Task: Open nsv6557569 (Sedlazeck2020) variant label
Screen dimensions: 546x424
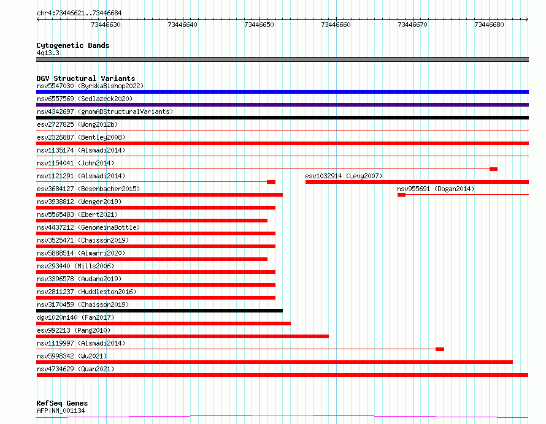Action: coord(85,99)
